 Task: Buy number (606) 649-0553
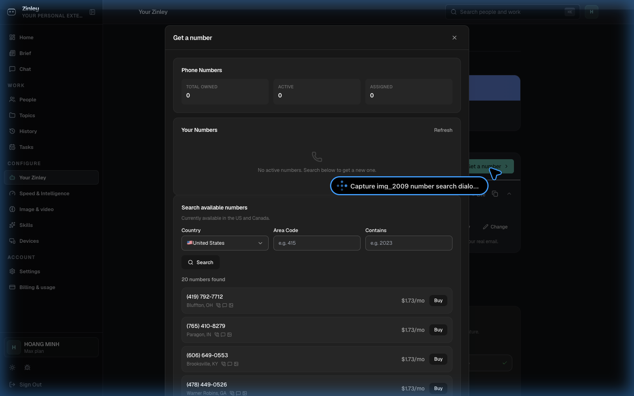coord(438,359)
